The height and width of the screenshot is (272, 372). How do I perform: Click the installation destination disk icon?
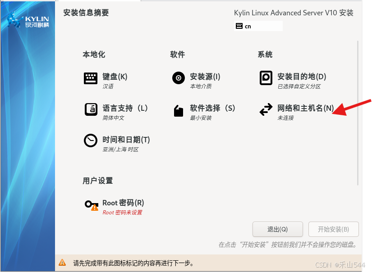(x=266, y=78)
